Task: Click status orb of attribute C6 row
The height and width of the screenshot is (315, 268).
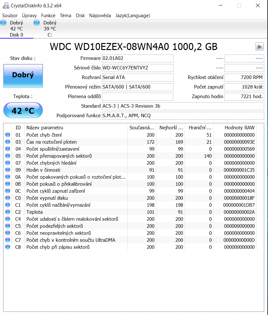Action: [8, 233]
